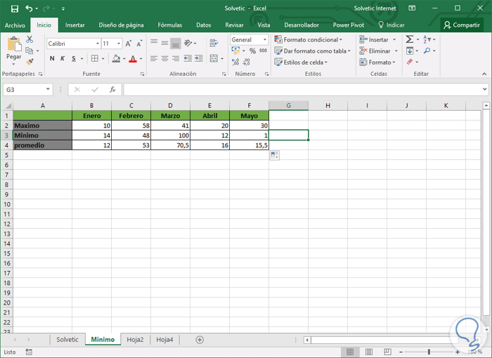Screen dimensions: 492x358
Task: Click the Compartir share button
Action: click(x=462, y=25)
